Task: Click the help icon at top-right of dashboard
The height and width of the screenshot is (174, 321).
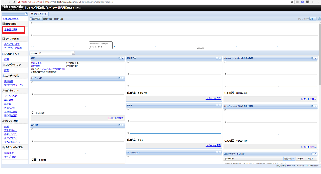Action: [319, 19]
